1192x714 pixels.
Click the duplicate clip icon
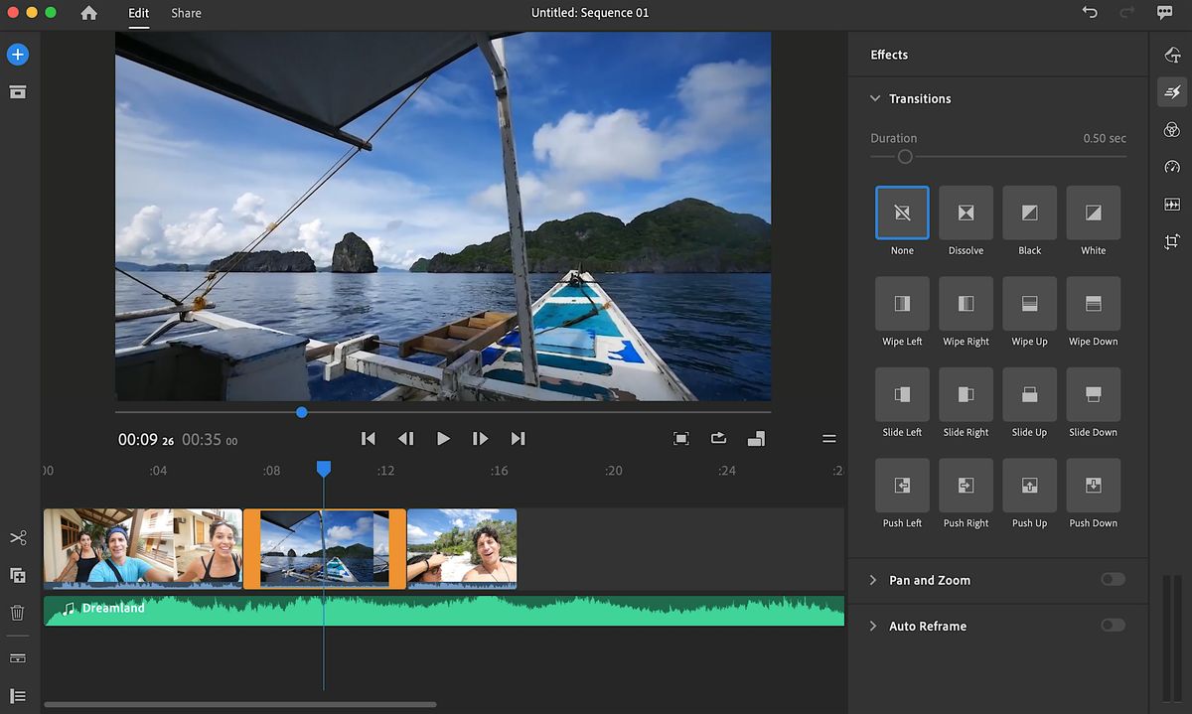(x=18, y=576)
